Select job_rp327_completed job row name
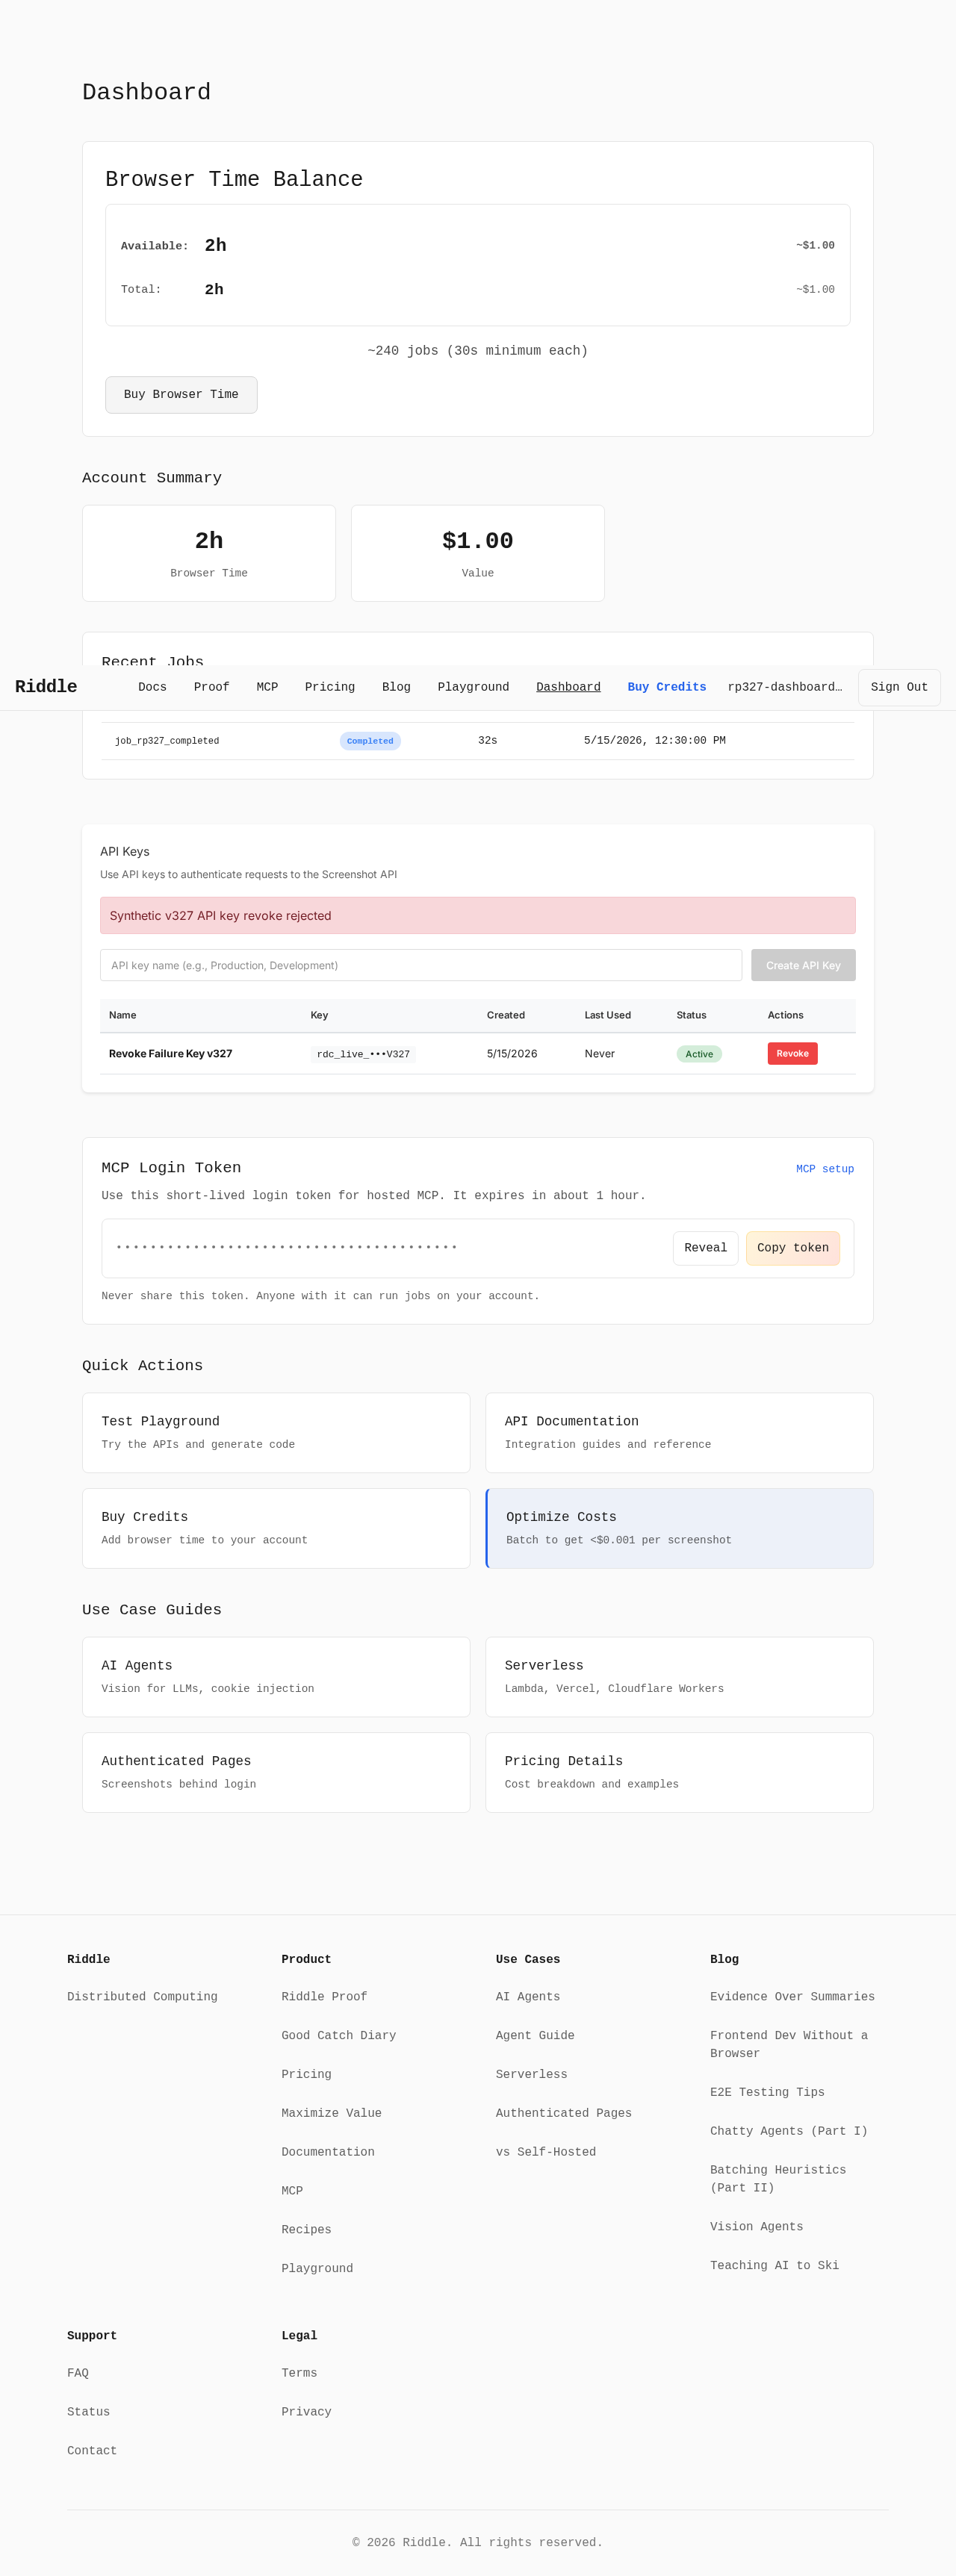The image size is (956, 2576). pyautogui.click(x=167, y=741)
